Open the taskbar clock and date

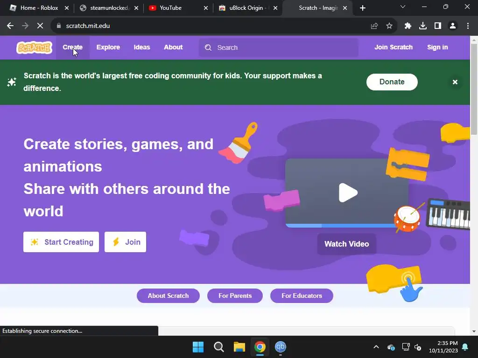tap(443, 347)
